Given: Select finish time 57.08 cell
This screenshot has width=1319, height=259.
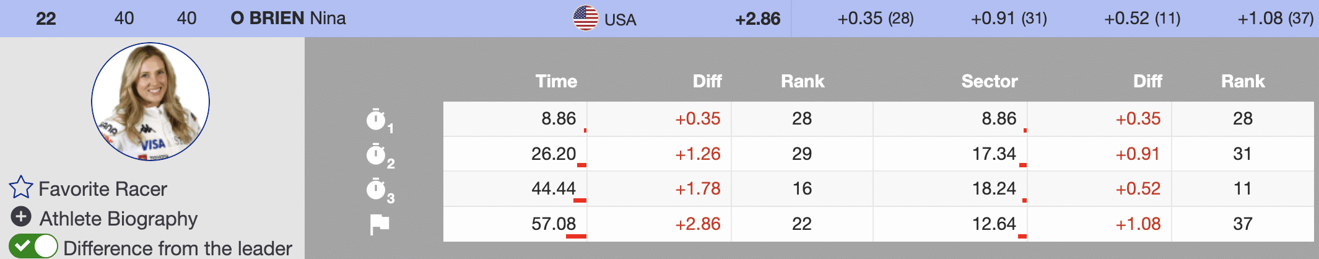Looking at the screenshot, I should 554,224.
